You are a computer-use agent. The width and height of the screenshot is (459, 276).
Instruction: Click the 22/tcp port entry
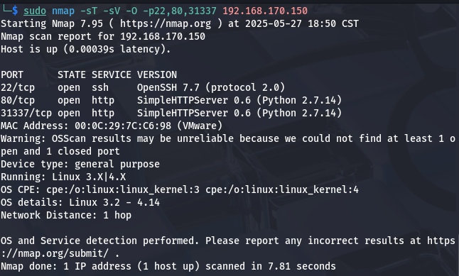point(18,87)
